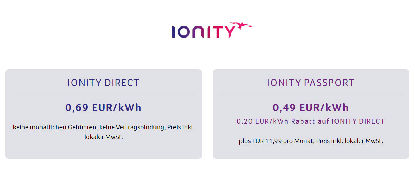Click the divider line under IONITY PASSPORT
Viewport: 415px width, 170px height.
coord(311,94)
